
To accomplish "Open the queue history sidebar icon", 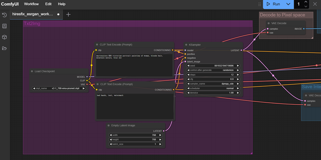I will point(4,15).
